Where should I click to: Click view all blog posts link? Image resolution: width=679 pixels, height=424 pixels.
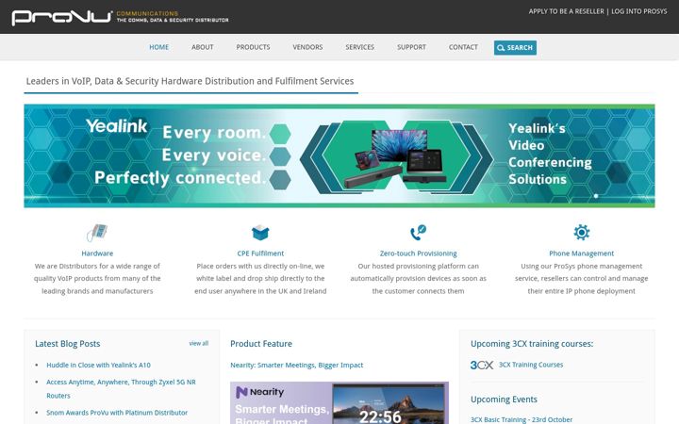[x=199, y=344]
